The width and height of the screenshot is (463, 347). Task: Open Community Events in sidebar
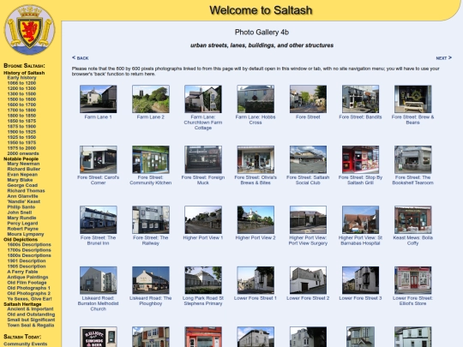click(26, 344)
